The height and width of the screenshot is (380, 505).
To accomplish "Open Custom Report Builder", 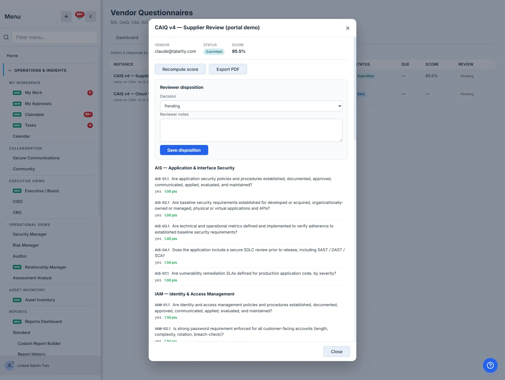I will pyautogui.click(x=39, y=344).
